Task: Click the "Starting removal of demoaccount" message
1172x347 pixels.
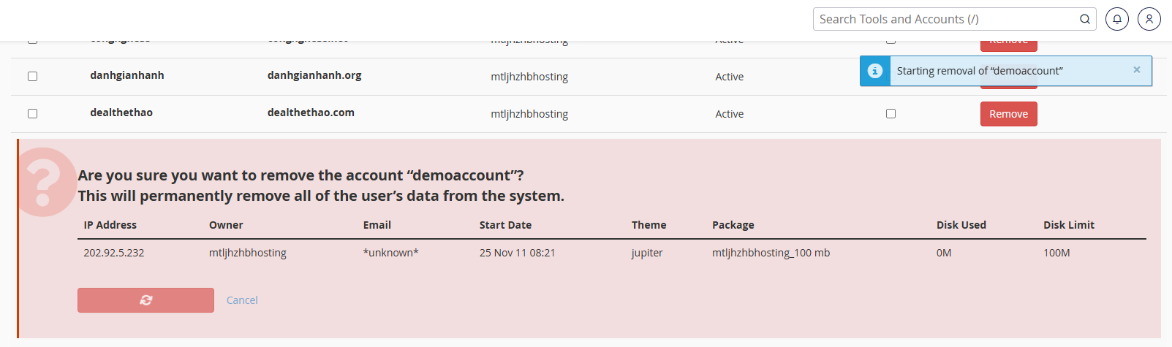Action: coord(980,71)
